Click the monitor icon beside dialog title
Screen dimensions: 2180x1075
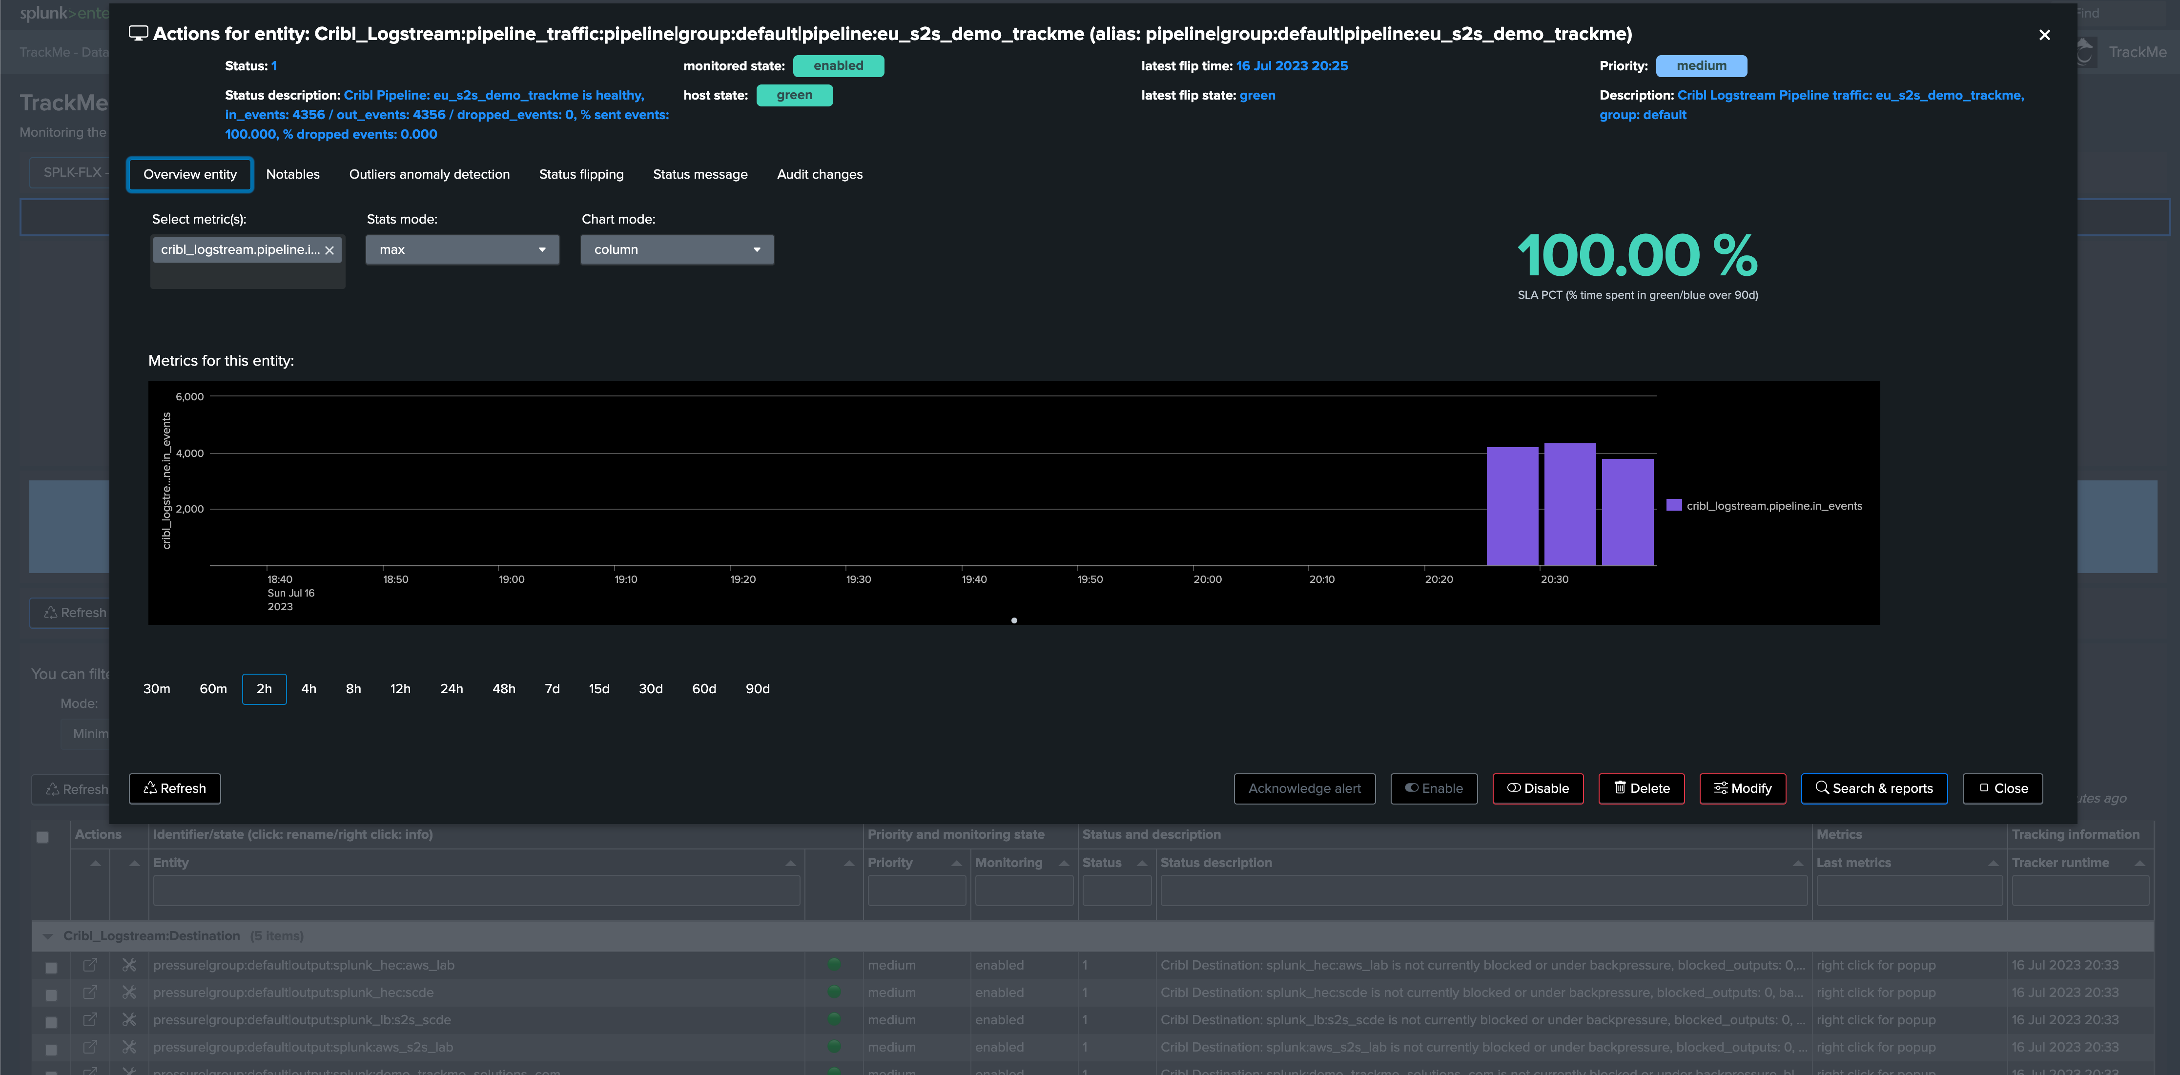pos(138,33)
